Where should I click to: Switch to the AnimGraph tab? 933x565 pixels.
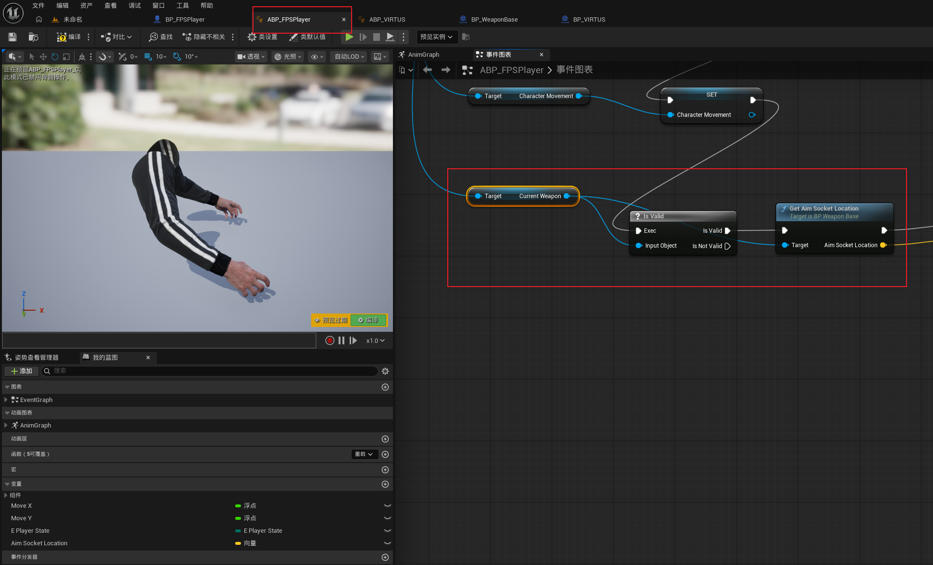(x=424, y=55)
